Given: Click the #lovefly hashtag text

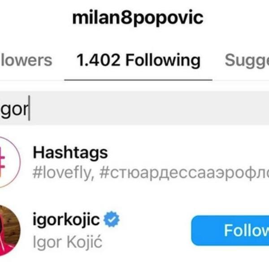Looking at the screenshot, I should pos(62,173).
